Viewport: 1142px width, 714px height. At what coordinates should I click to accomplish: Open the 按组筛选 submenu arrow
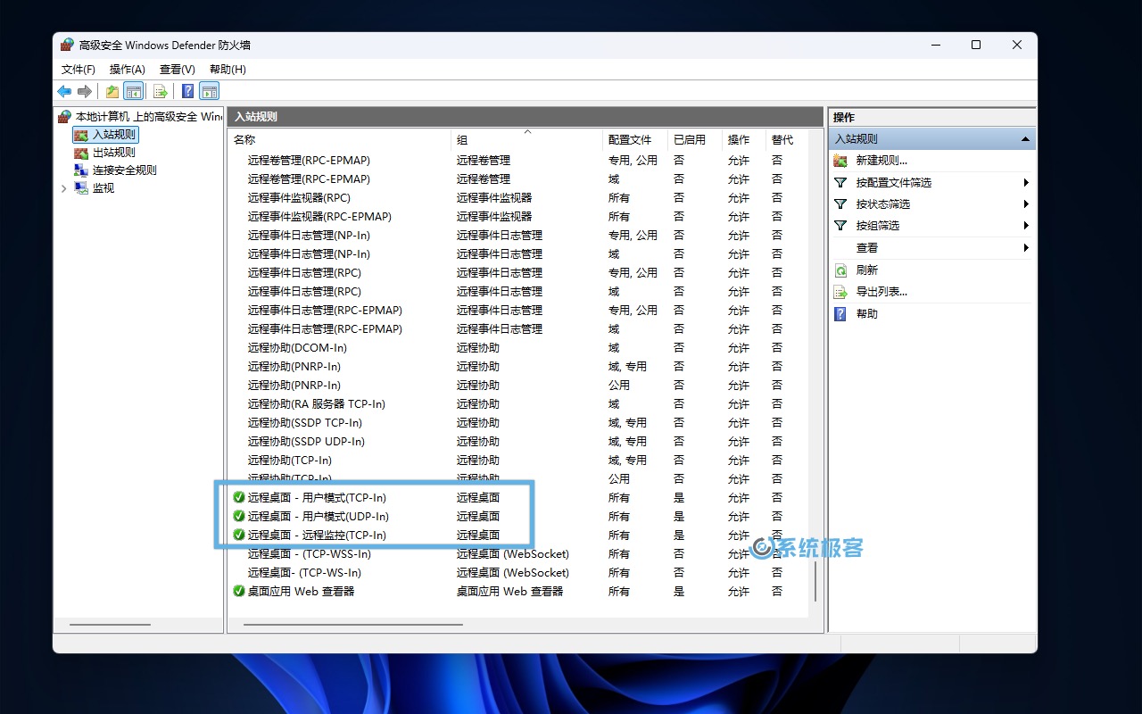pyautogui.click(x=1026, y=226)
